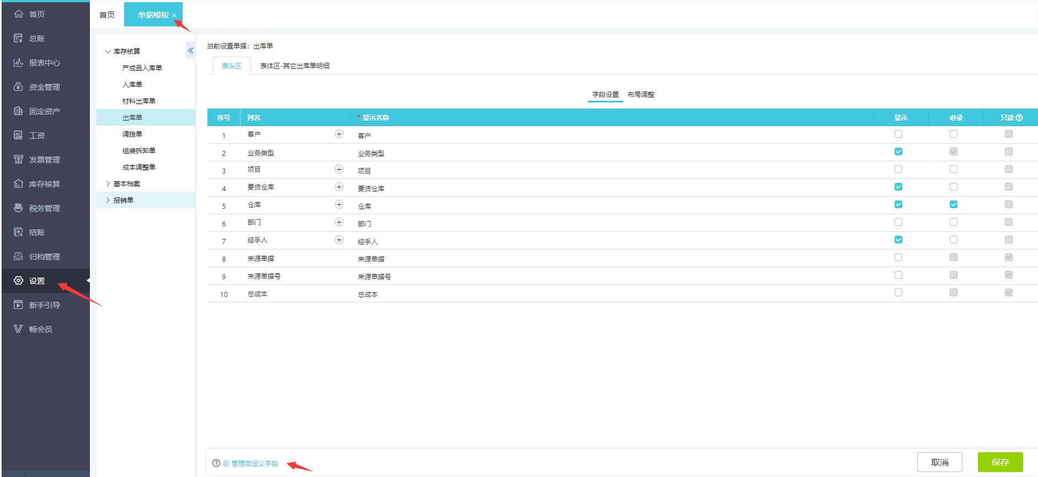This screenshot has height=477, width=1038.
Task: Uncheck 显示 for 要货仓库 row
Action: pos(898,187)
